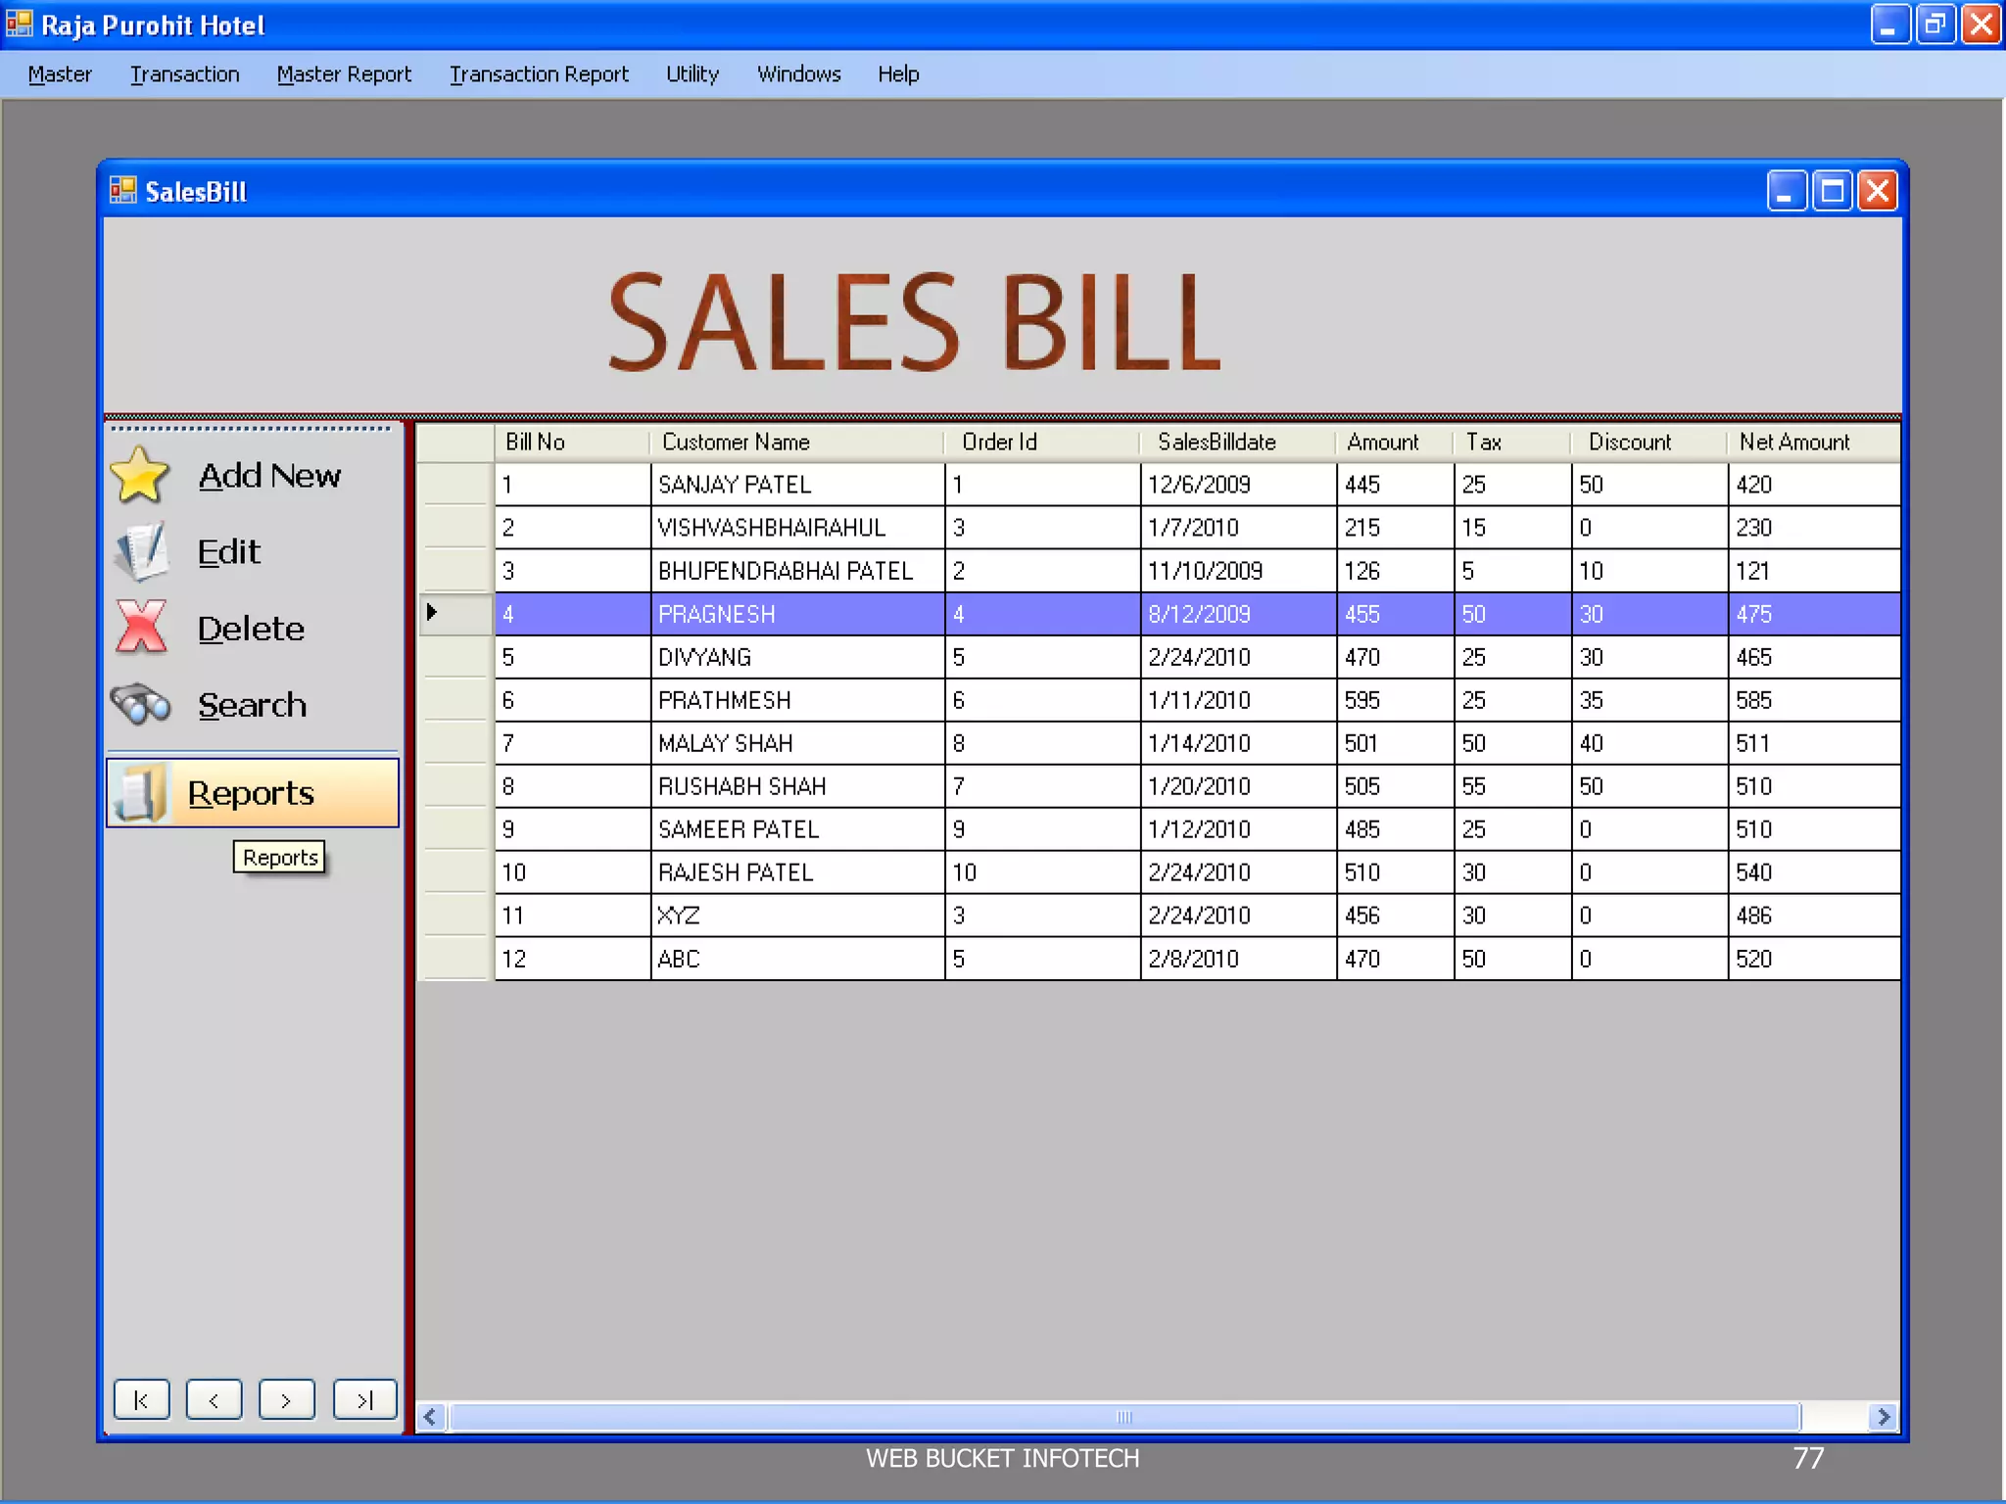
Task: Click the date cell 11/10/2009
Action: 1238,571
